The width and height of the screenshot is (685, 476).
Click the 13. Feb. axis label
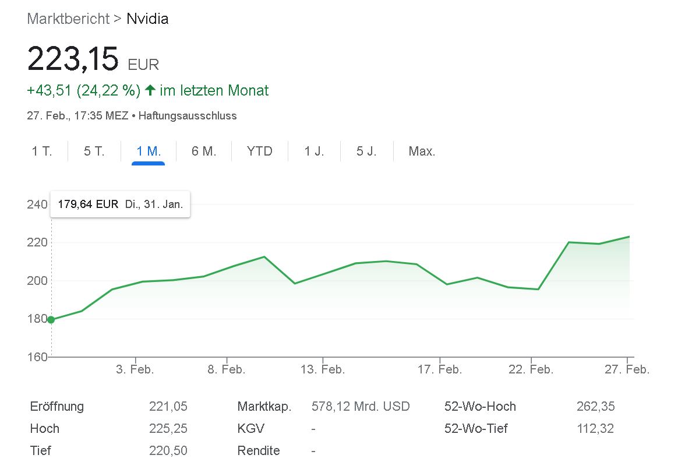click(x=323, y=370)
